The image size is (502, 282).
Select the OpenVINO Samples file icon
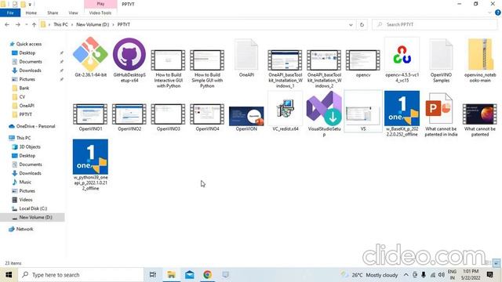pyautogui.click(x=441, y=54)
